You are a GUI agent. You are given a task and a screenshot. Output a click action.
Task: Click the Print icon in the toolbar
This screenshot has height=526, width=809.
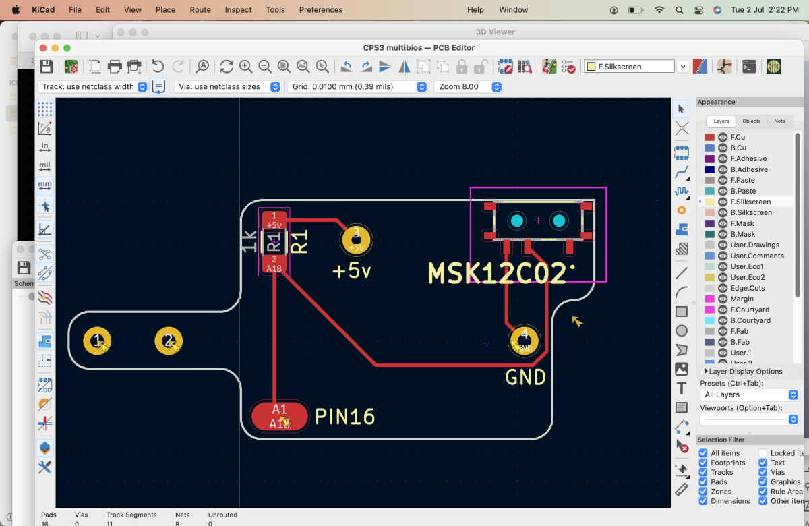[x=115, y=67]
